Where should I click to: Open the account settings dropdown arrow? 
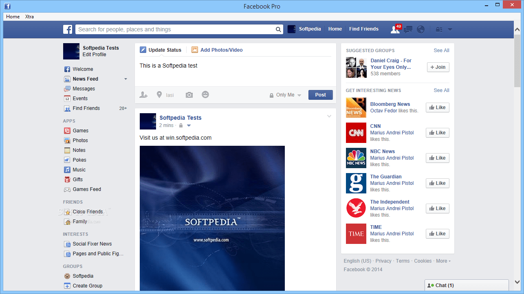pyautogui.click(x=450, y=29)
